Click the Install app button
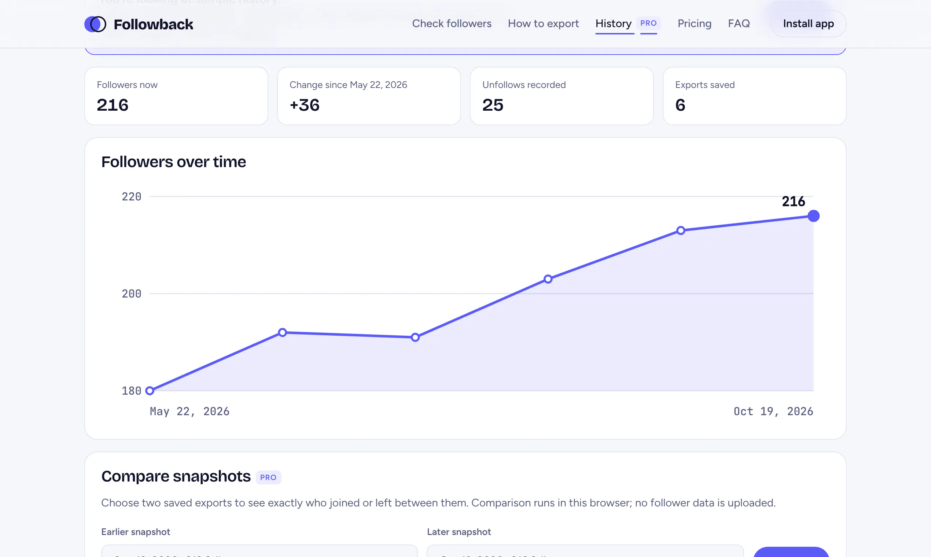This screenshot has width=931, height=557. 808,24
